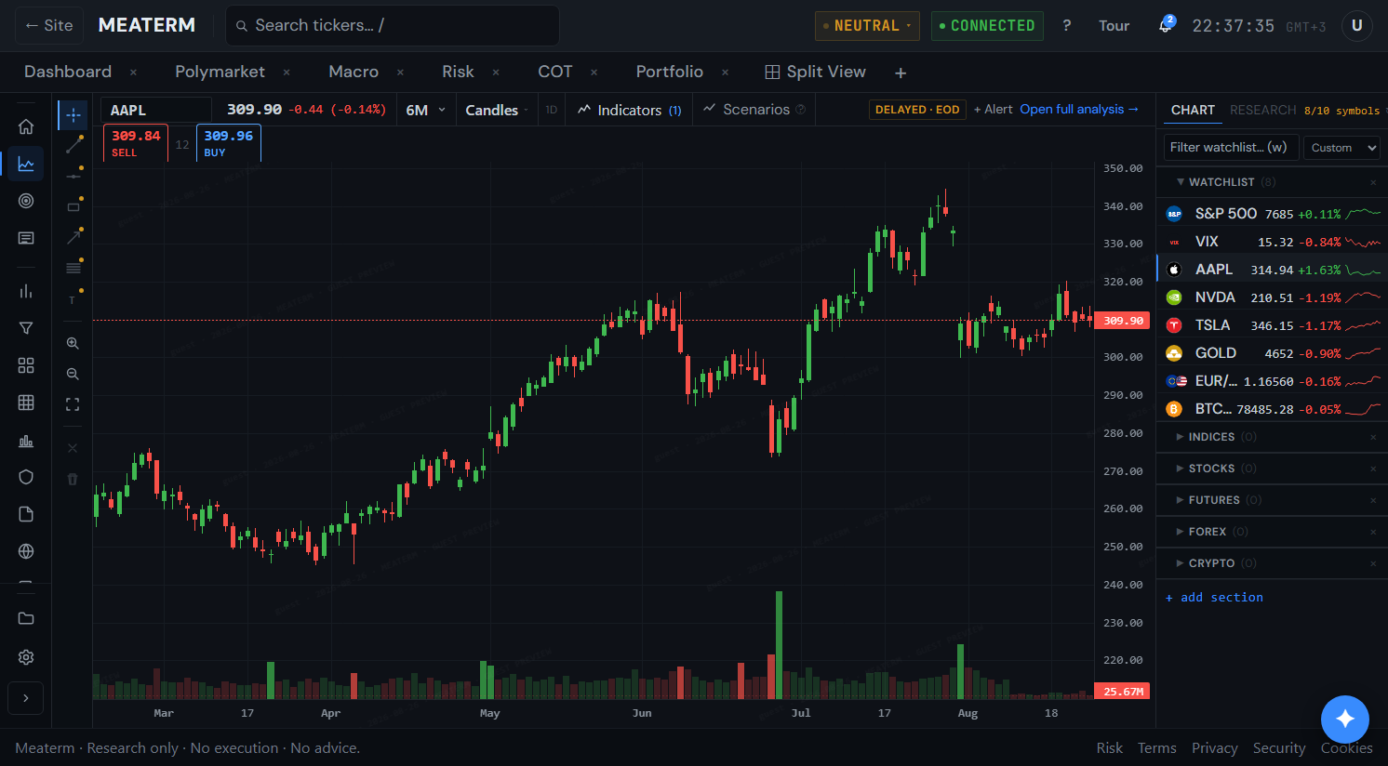Image resolution: width=1388 pixels, height=766 pixels.
Task: Open the histogram sidebar icon
Action: [x=26, y=440]
